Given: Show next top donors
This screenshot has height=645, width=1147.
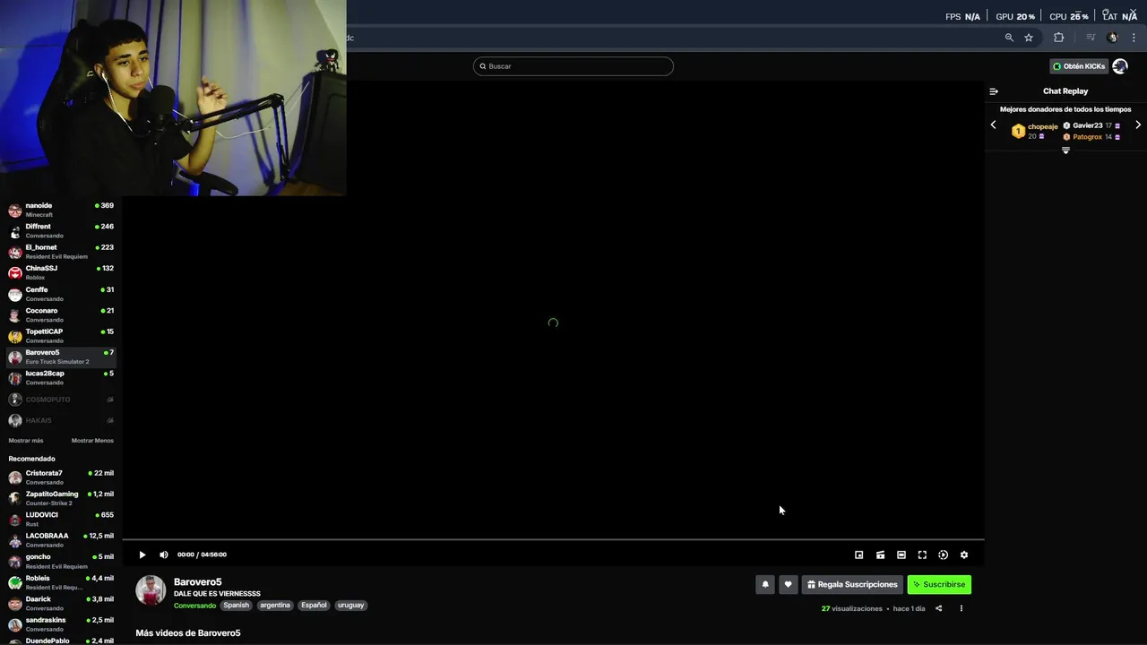Looking at the screenshot, I should tap(1138, 125).
